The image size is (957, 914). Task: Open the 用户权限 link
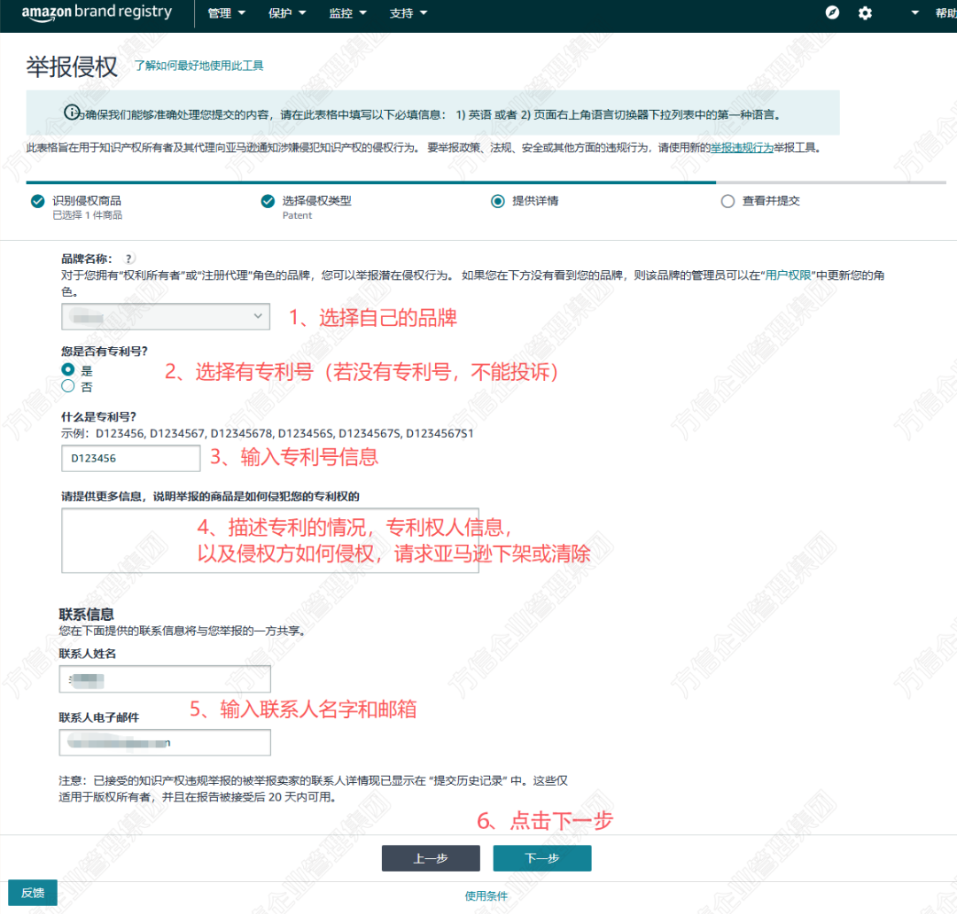[x=788, y=275]
